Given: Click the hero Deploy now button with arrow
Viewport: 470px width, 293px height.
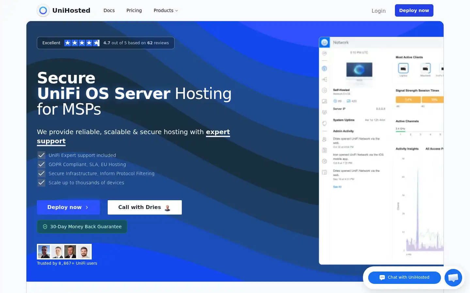Looking at the screenshot, I should 68,207.
